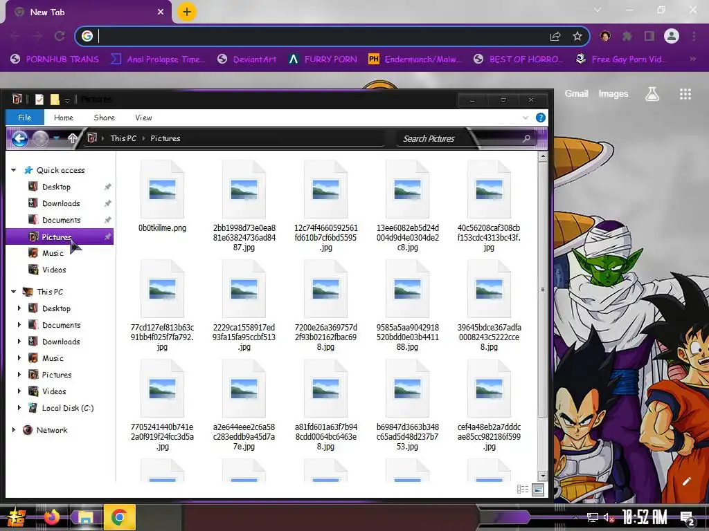Expand Downloads under This PC
709x531 pixels.
[19, 342]
